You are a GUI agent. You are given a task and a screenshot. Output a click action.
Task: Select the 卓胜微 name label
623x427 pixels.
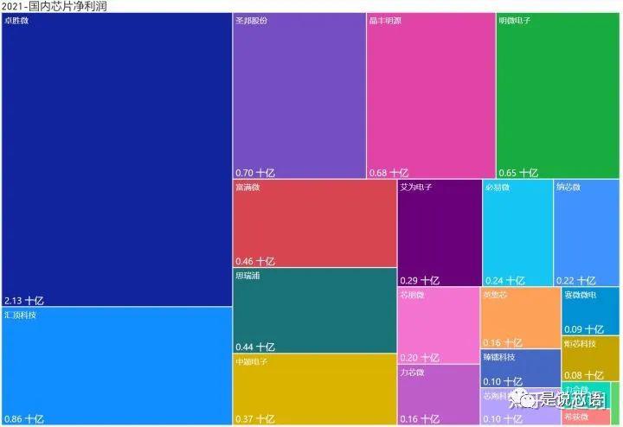click(x=16, y=20)
